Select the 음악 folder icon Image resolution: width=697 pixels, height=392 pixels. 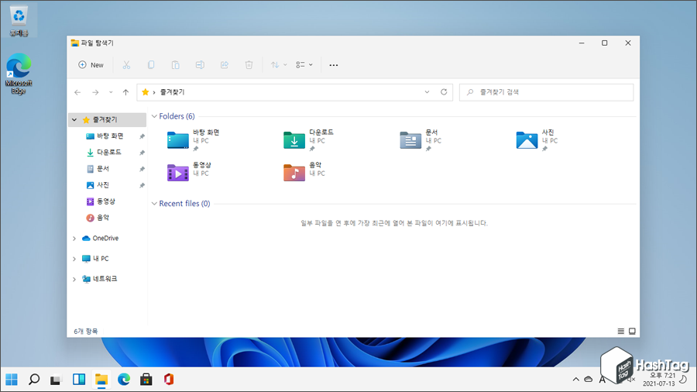tap(294, 173)
